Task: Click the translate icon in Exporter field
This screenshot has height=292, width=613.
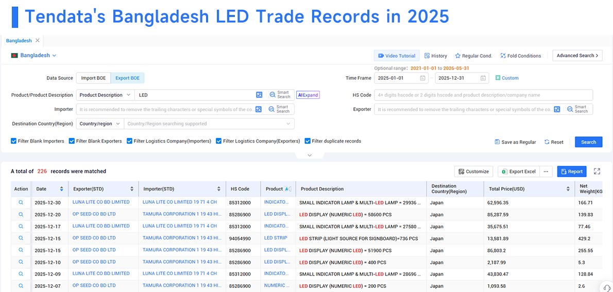Action: (x=557, y=110)
